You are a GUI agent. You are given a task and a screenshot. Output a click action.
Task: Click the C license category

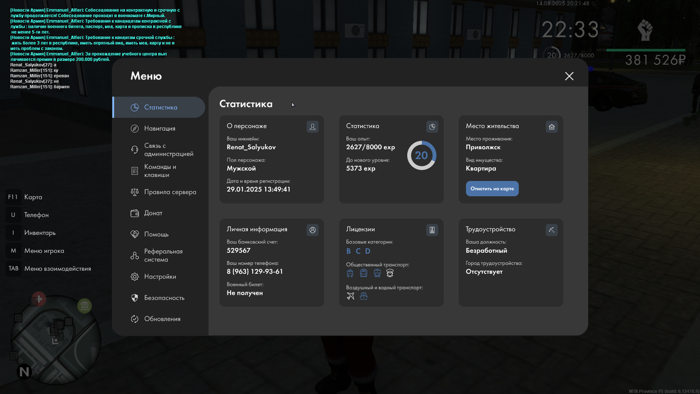(358, 251)
